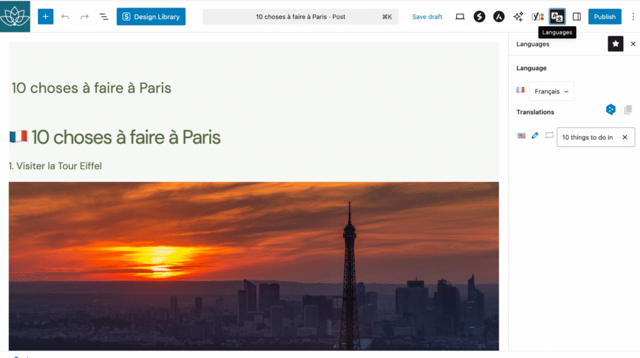The width and height of the screenshot is (640, 358).
Task: Open the three-dot Options menu
Action: pos(629,17)
